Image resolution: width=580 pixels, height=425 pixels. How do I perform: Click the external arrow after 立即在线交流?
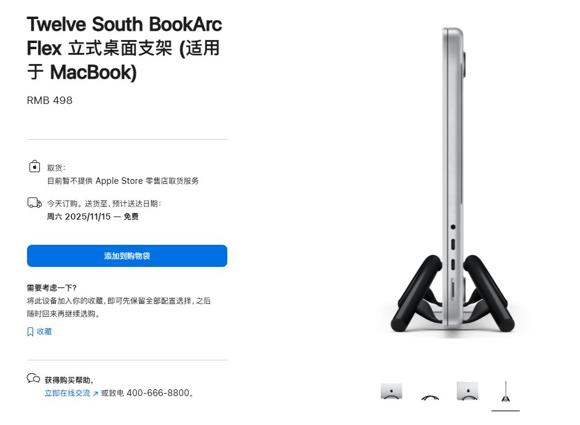95,394
